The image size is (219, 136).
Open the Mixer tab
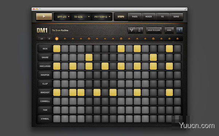click(149, 17)
